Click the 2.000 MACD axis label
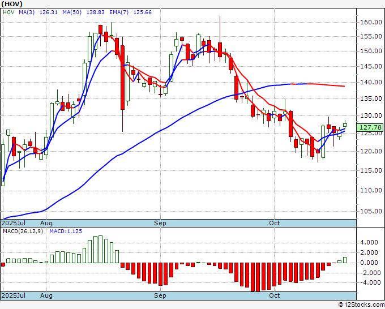Viewport: 385px width, 309px height. pos(369,252)
